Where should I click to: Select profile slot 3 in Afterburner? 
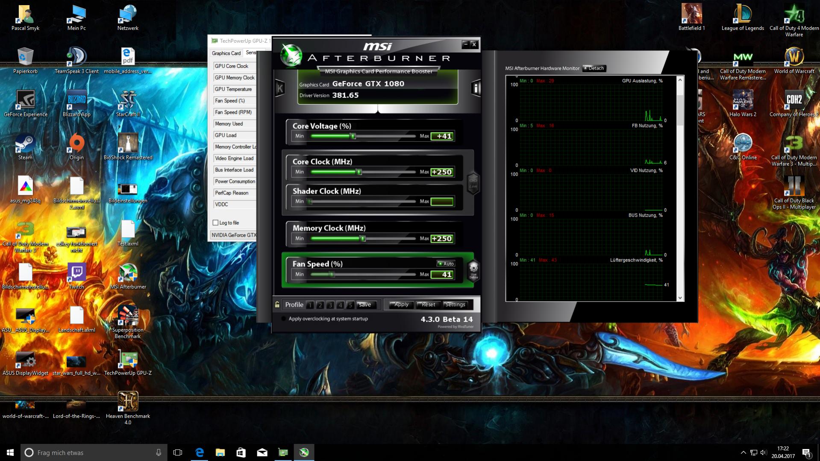[x=330, y=305]
